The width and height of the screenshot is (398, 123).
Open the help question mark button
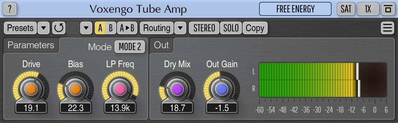coord(10,9)
